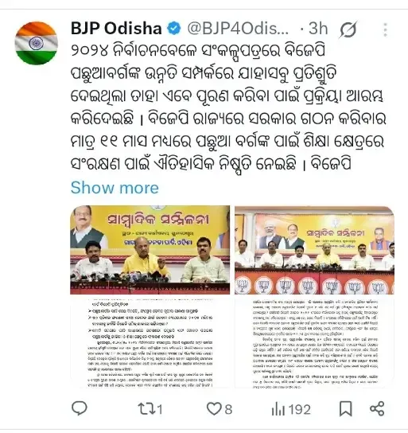Open the Indian flag profile avatar

click(36, 43)
